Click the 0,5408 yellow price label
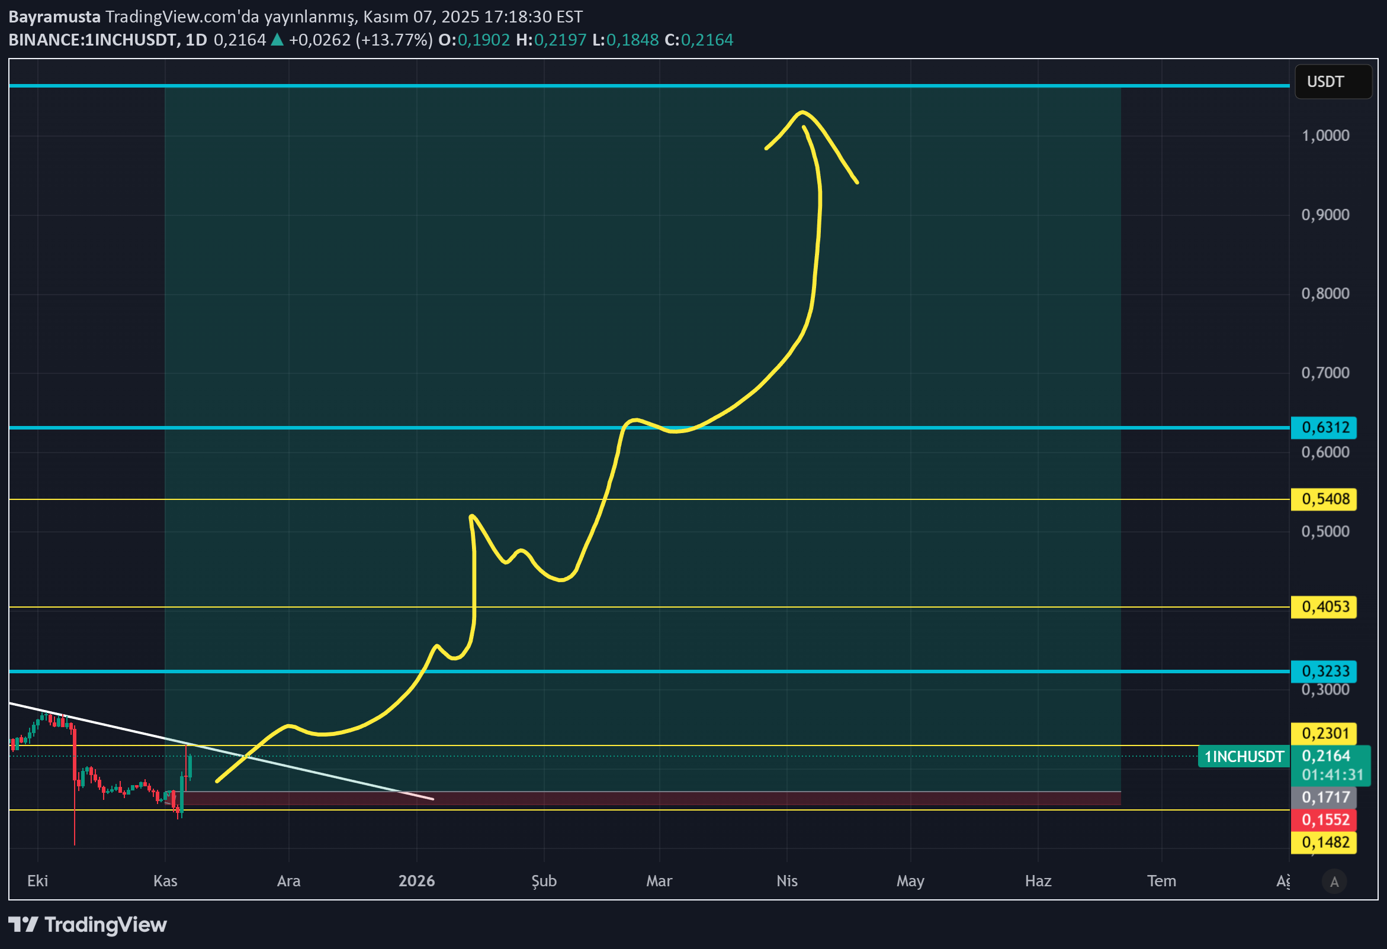The width and height of the screenshot is (1387, 949). pyautogui.click(x=1323, y=499)
